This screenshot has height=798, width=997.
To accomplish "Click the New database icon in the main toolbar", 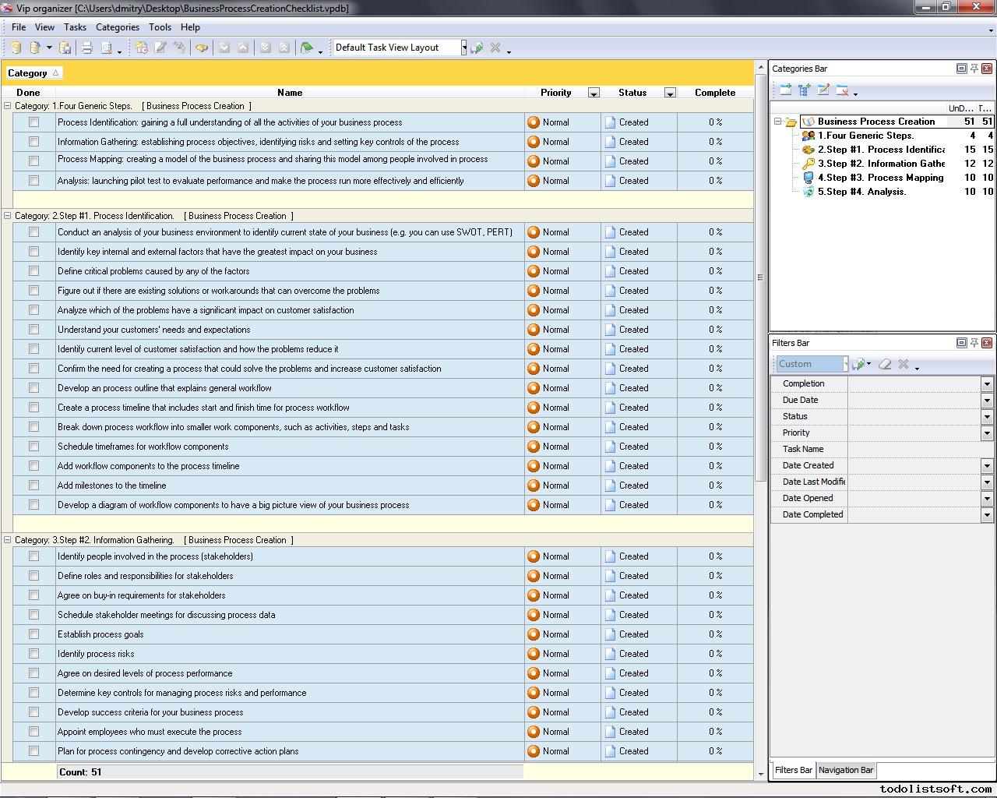I will click(x=16, y=48).
